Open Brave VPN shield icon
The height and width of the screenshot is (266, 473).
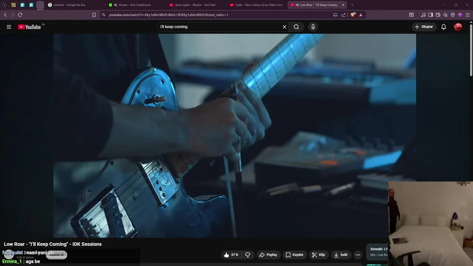tap(453, 15)
